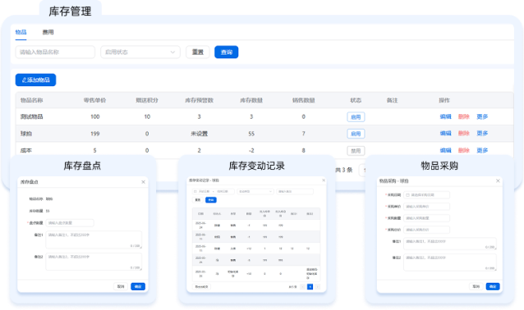Click the 添加物品 button
The width and height of the screenshot is (524, 310).
[36, 80]
